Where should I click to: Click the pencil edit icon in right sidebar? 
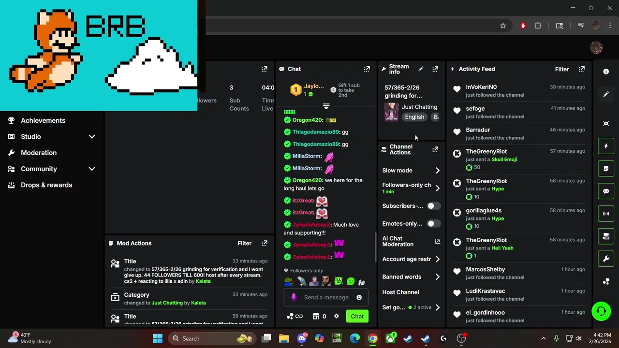pos(606,94)
